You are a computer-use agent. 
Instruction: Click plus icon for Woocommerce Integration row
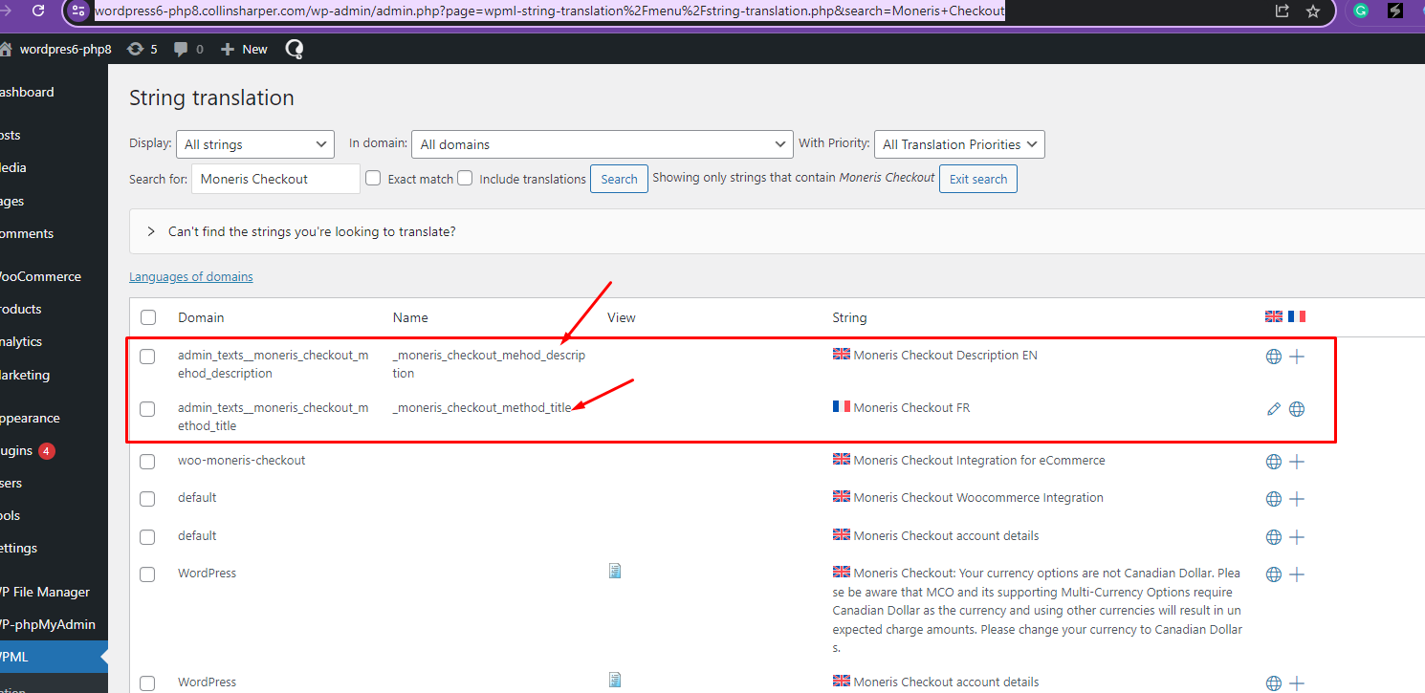(1297, 499)
